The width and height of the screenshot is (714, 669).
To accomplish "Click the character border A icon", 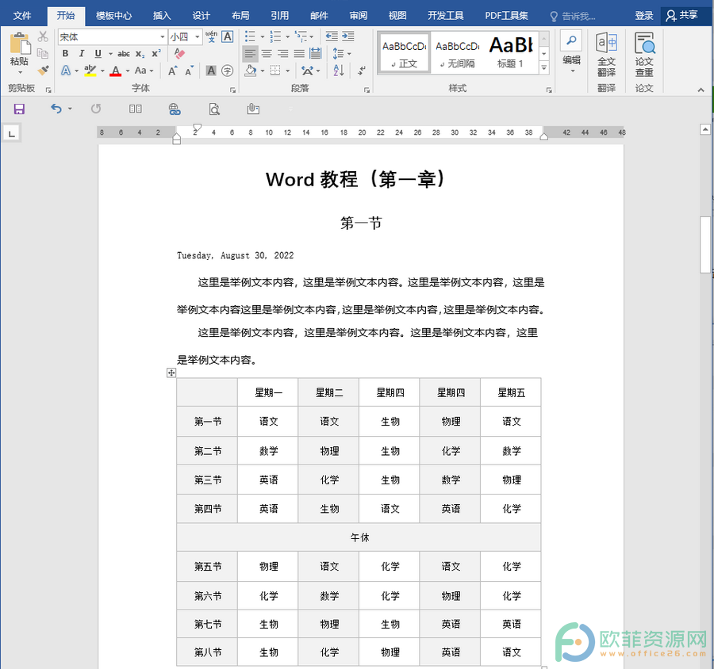I will point(227,36).
